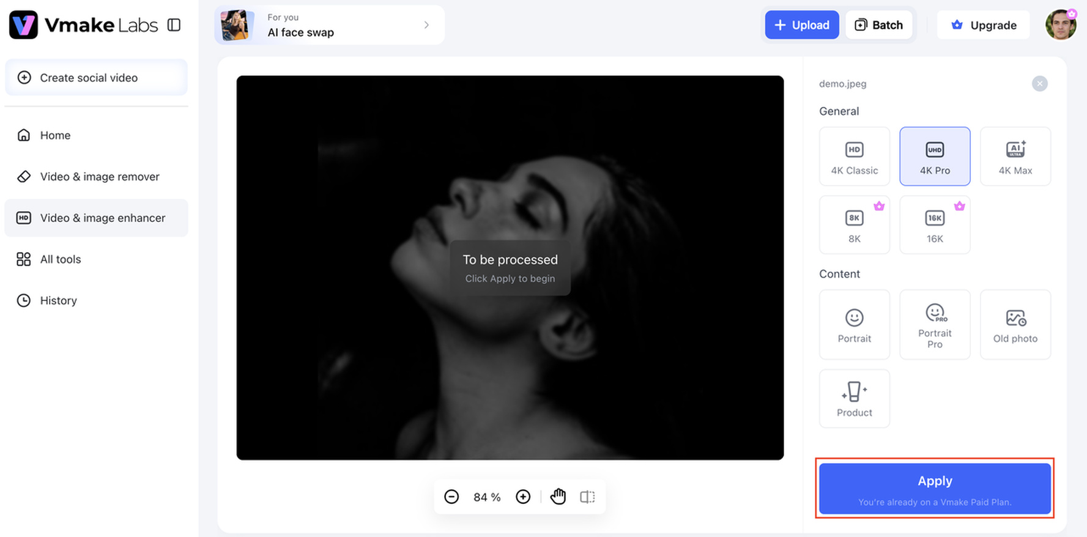Click Create social video button
1087x537 pixels.
(96, 78)
